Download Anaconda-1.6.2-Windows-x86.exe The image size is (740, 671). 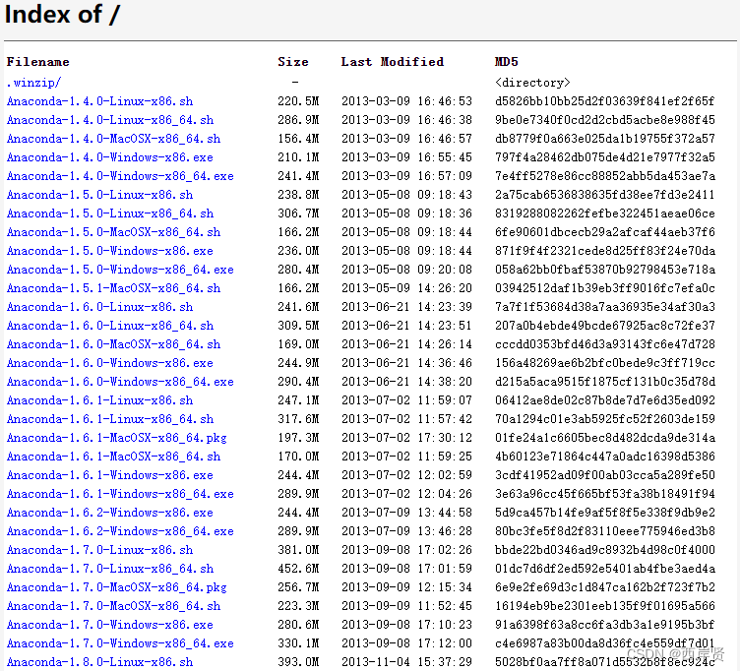point(110,513)
